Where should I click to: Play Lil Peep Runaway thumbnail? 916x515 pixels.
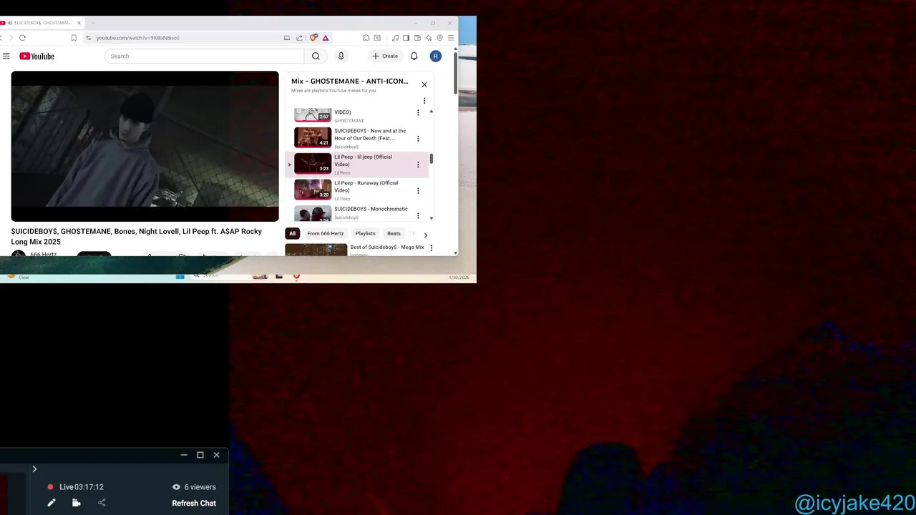pos(313,189)
